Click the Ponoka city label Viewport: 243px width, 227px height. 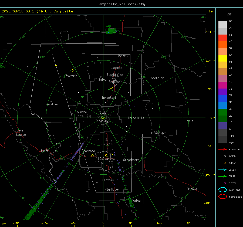(x=123, y=56)
